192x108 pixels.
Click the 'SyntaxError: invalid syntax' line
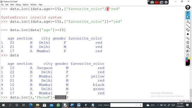tap(31, 17)
